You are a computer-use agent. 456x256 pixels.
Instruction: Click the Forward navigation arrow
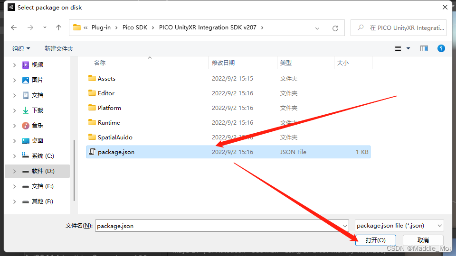point(30,27)
